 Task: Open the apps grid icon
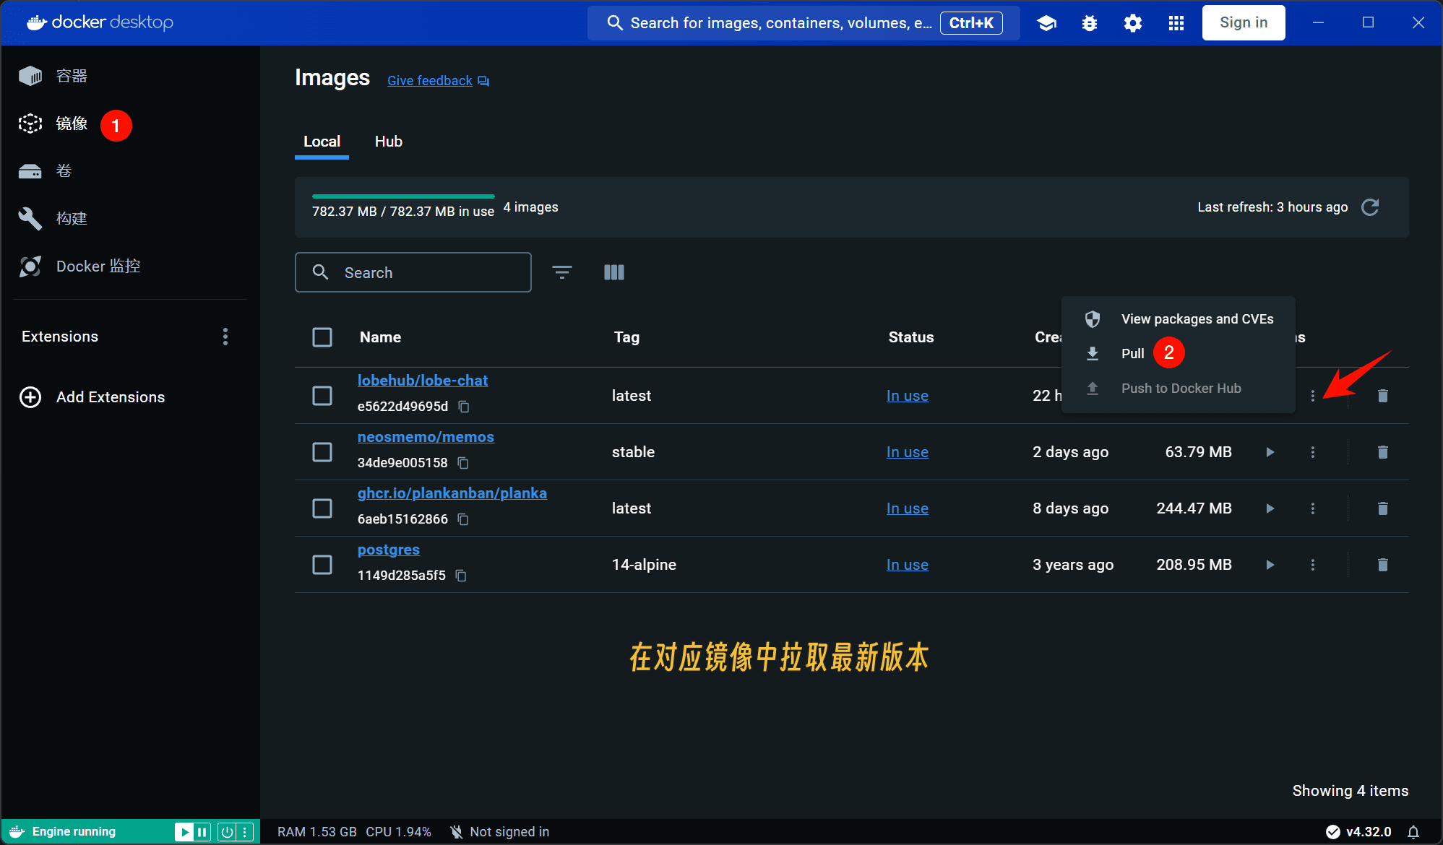pyautogui.click(x=1176, y=23)
